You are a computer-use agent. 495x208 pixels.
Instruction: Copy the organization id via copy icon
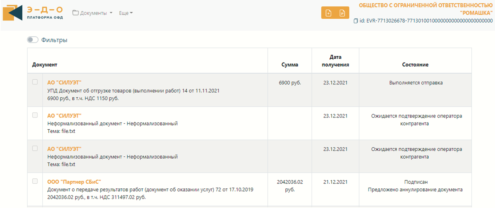[355, 21]
